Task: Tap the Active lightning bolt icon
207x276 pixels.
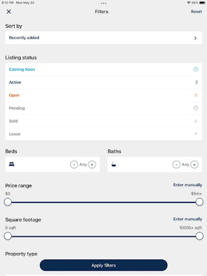Action: pyautogui.click(x=197, y=82)
